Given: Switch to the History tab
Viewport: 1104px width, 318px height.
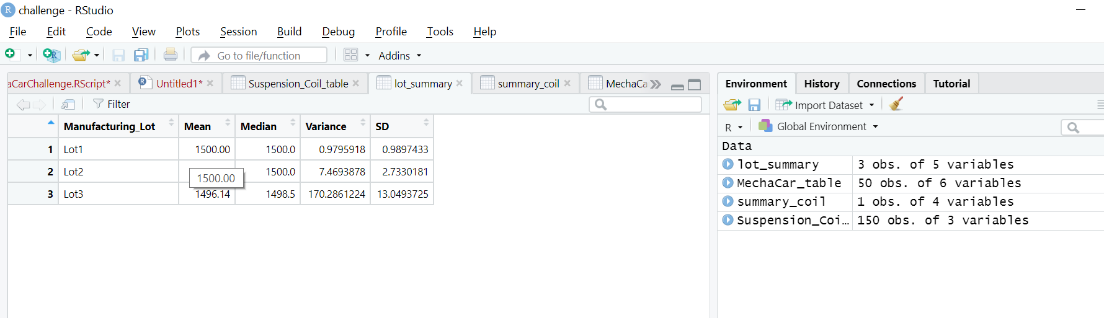Looking at the screenshot, I should tap(822, 84).
